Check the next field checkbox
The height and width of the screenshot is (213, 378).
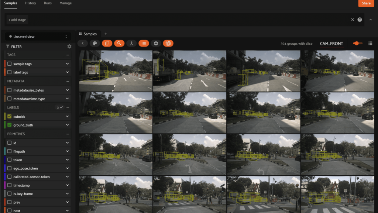pos(9,210)
